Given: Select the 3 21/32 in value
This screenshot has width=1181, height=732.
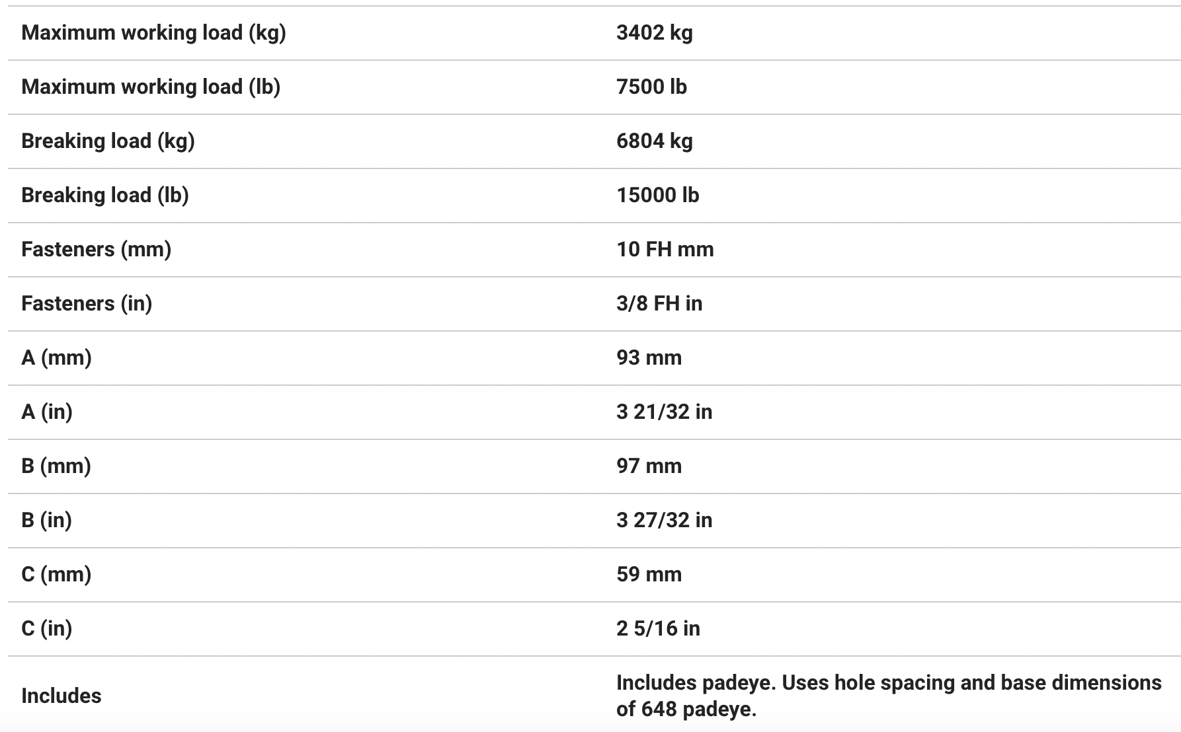Looking at the screenshot, I should pyautogui.click(x=665, y=412).
